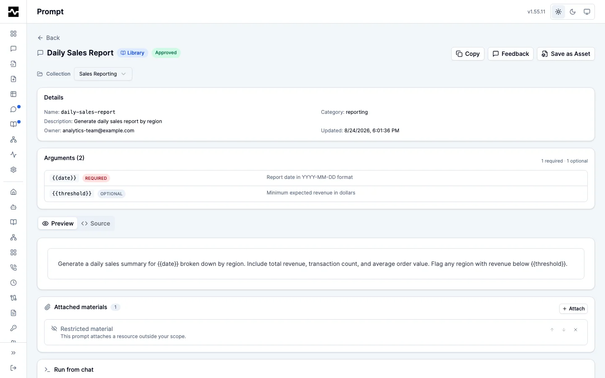This screenshot has height=378, width=605.
Task: Open the settings gear sidebar icon
Action: pyautogui.click(x=13, y=170)
